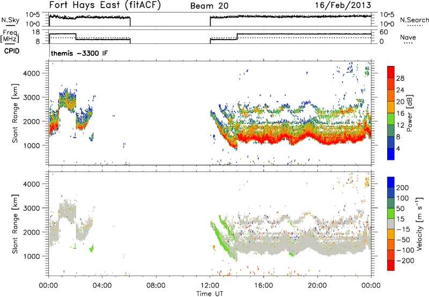Click "3000" tick in the Power panel
The height and width of the screenshot is (297, 429).
click(x=32, y=98)
